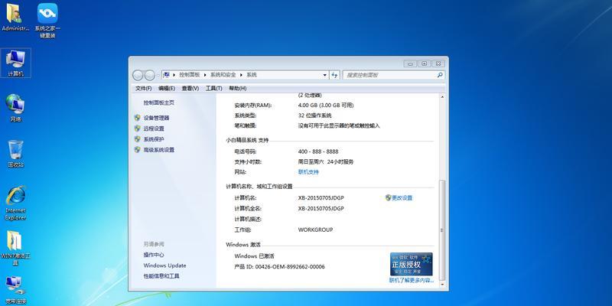Screen dimensions: 612x306
Task: Expand the 控制面板 breadcrumb arrow
Action: point(205,75)
